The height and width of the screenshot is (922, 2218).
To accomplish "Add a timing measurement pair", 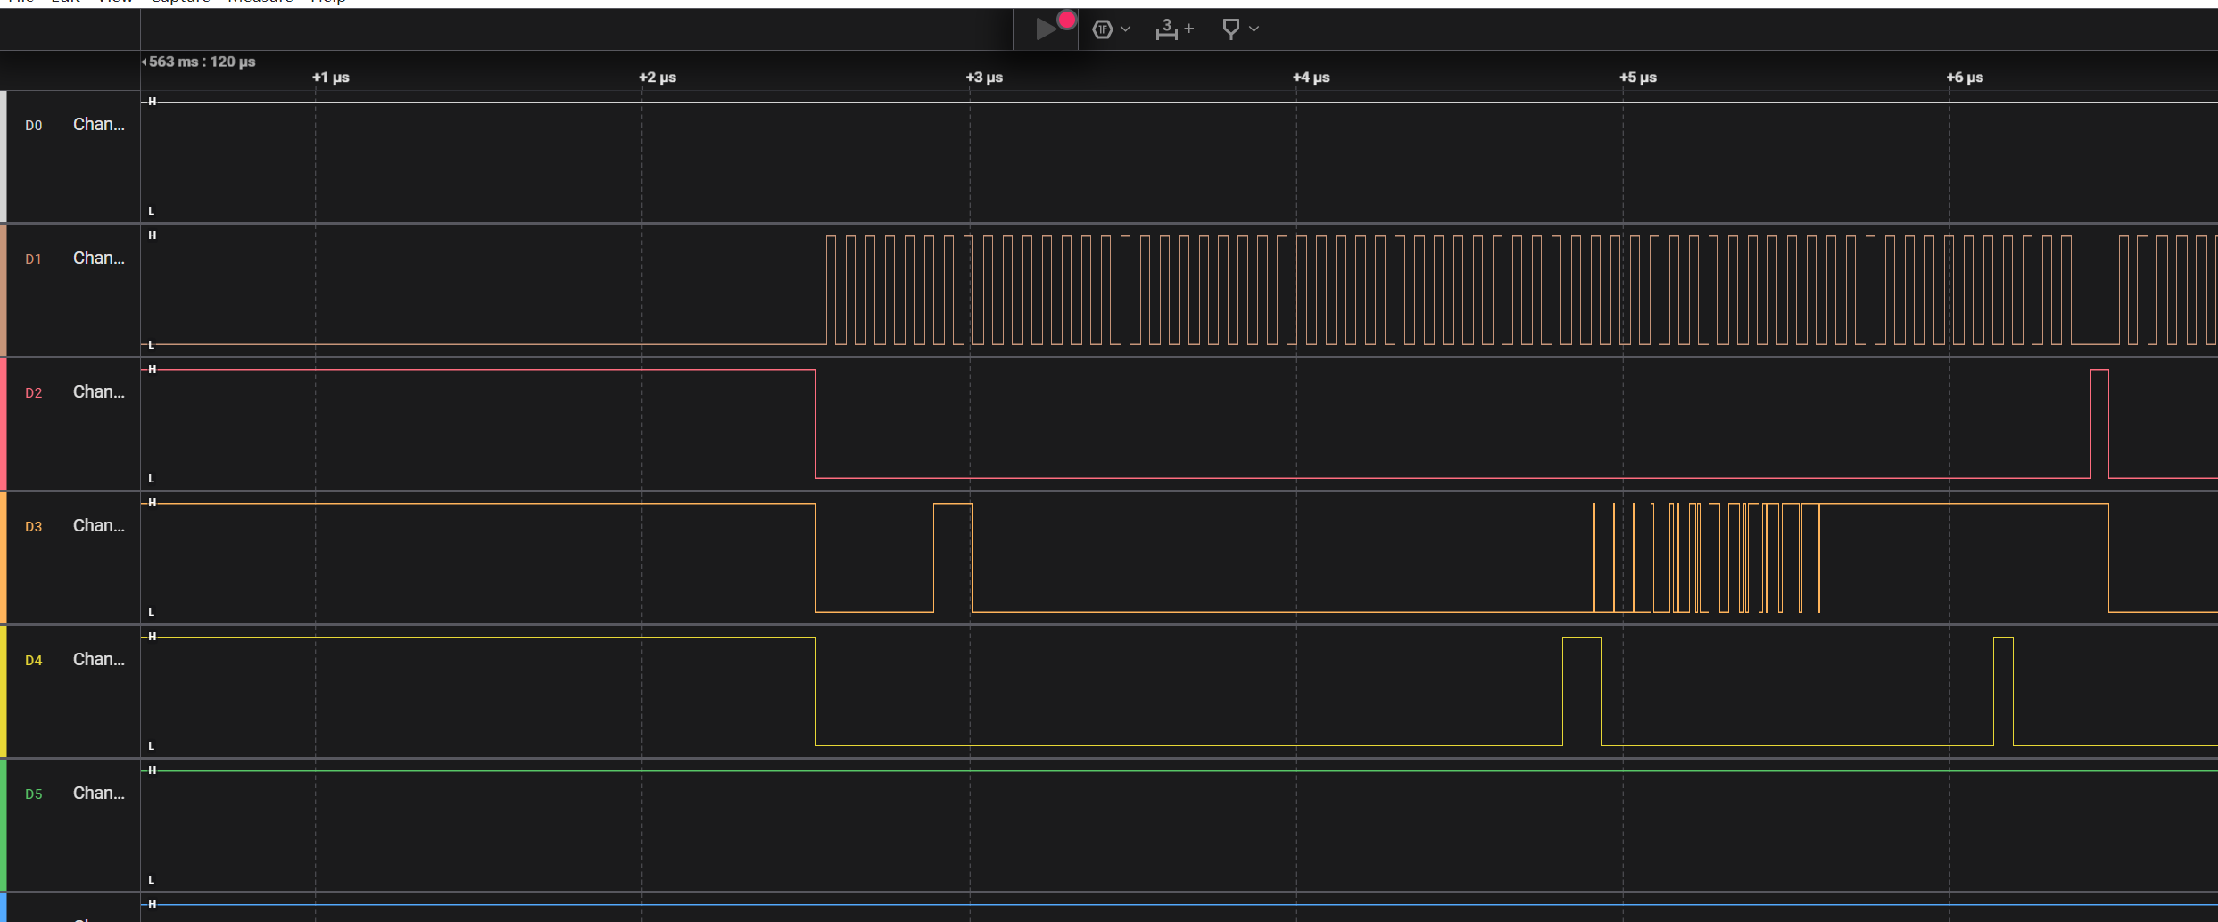I will point(1173,29).
